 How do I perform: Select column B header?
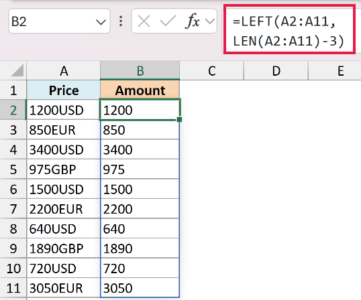click(x=140, y=71)
